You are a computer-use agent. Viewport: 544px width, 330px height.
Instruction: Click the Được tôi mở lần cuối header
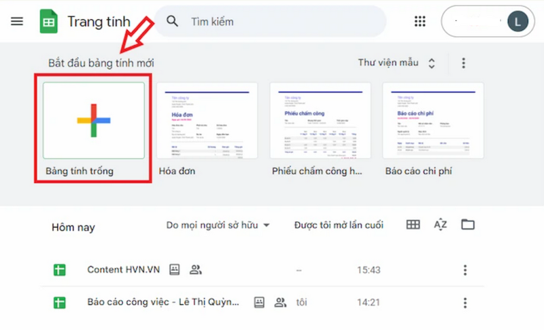339,225
